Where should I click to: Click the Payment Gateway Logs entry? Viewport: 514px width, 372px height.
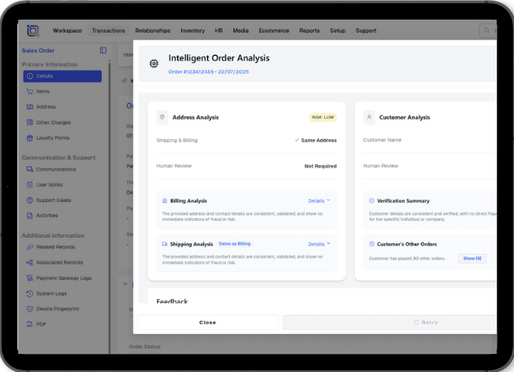64,278
